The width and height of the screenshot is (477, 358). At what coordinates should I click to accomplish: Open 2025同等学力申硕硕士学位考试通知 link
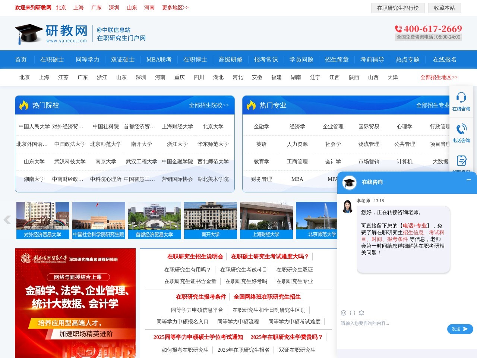[x=198, y=337]
